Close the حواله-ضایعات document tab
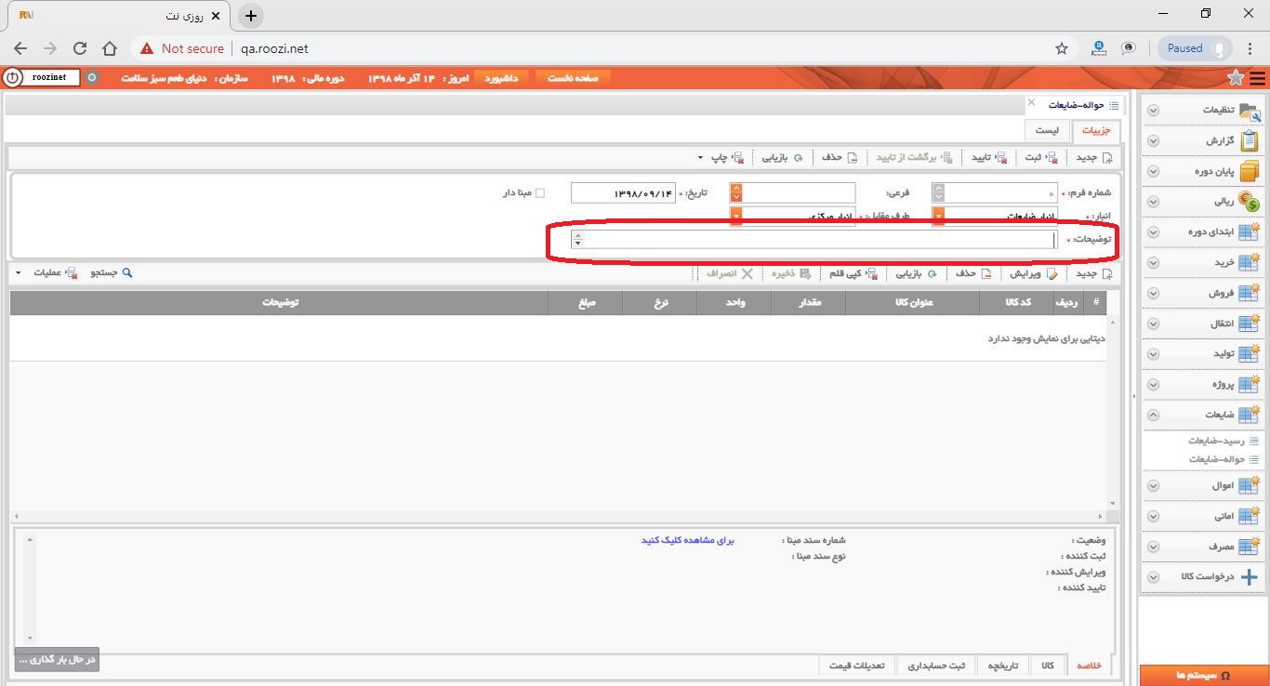Screen dimensions: 1270x686 1031,102
